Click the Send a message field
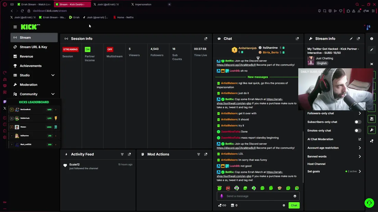This screenshot has height=212, width=378. click(x=258, y=196)
